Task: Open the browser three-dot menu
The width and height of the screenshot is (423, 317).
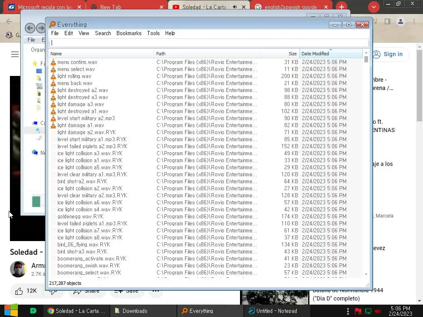Action: (x=414, y=21)
